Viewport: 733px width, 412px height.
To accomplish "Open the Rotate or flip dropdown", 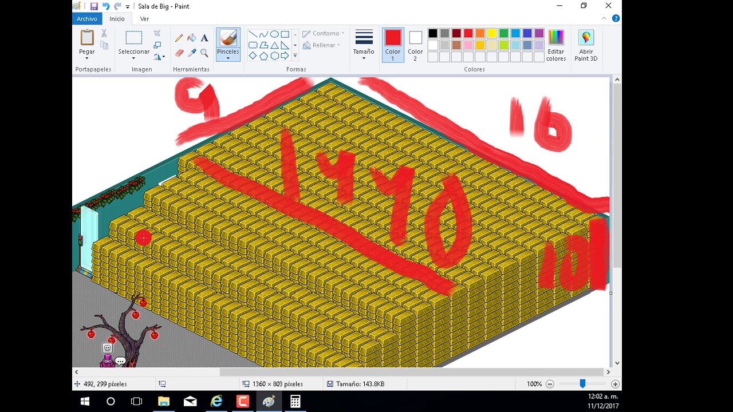I will (159, 56).
